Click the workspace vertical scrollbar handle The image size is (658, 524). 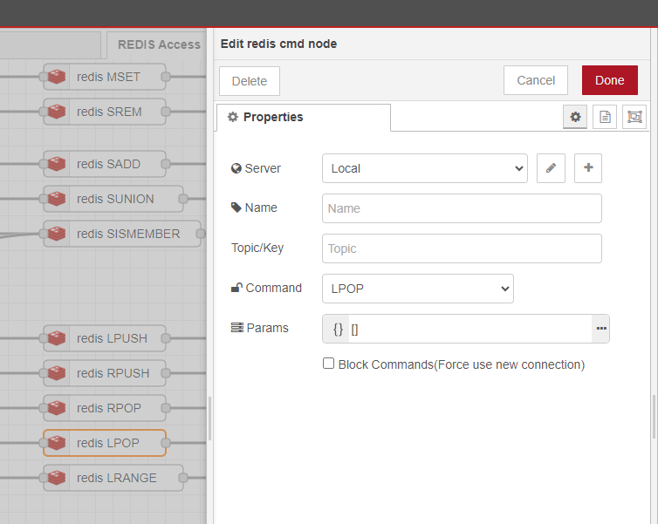[x=209, y=419]
